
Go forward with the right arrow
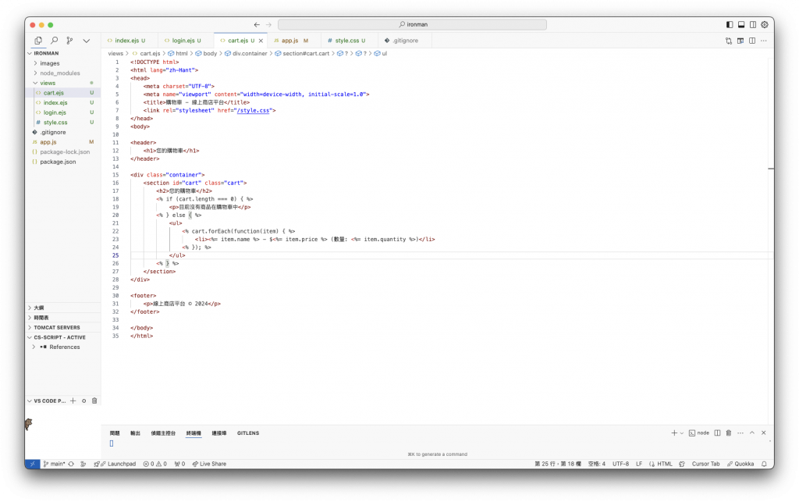coord(268,24)
